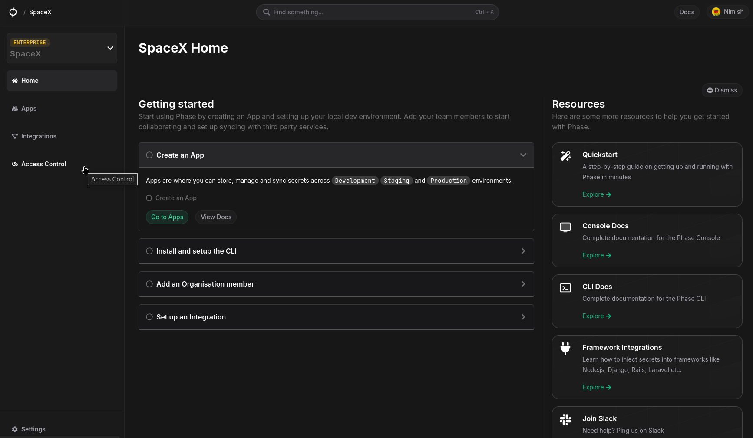Open the Docs button in header

coord(687,12)
